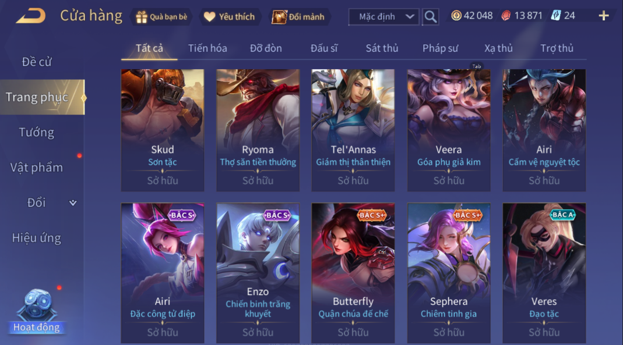The image size is (623, 345).
Task: Open the search magnifier icon
Action: click(x=430, y=17)
